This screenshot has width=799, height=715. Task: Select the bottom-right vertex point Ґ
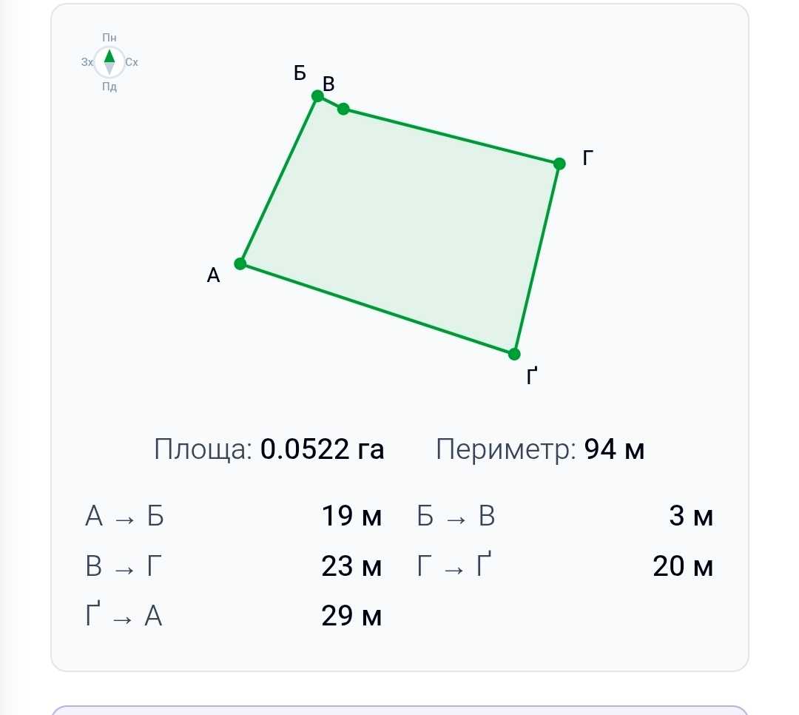click(514, 353)
